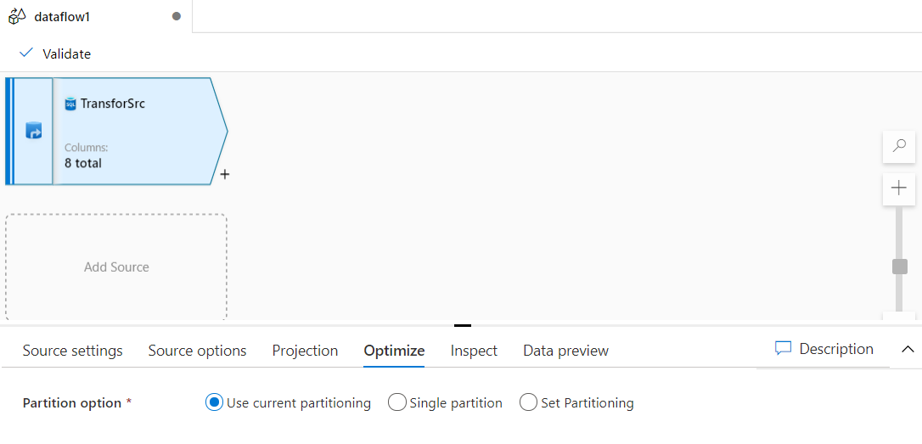The width and height of the screenshot is (922, 444).
Task: Click the panel resize handle bar
Action: tap(462, 324)
